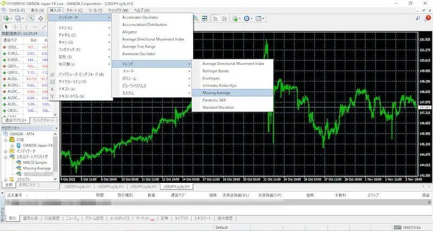
Task: Switch to the アラーム設定 terminal tab
Action: pyautogui.click(x=94, y=219)
